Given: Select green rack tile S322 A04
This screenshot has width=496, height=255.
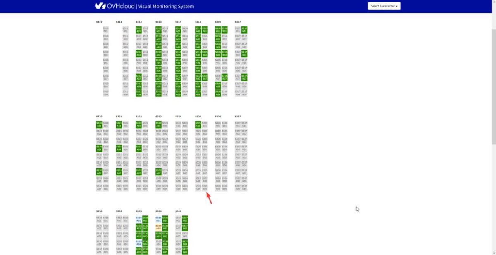Looking at the screenshot, I should pos(138,148).
